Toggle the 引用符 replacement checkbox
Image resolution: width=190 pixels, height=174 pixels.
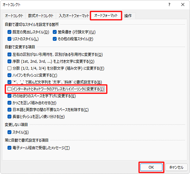tap(9, 54)
